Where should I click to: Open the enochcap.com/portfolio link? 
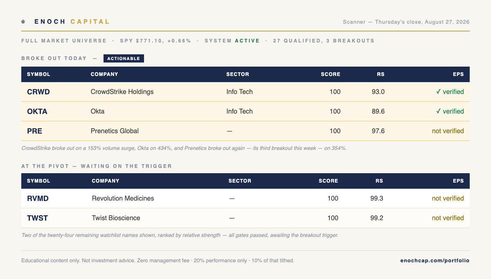(x=435, y=260)
